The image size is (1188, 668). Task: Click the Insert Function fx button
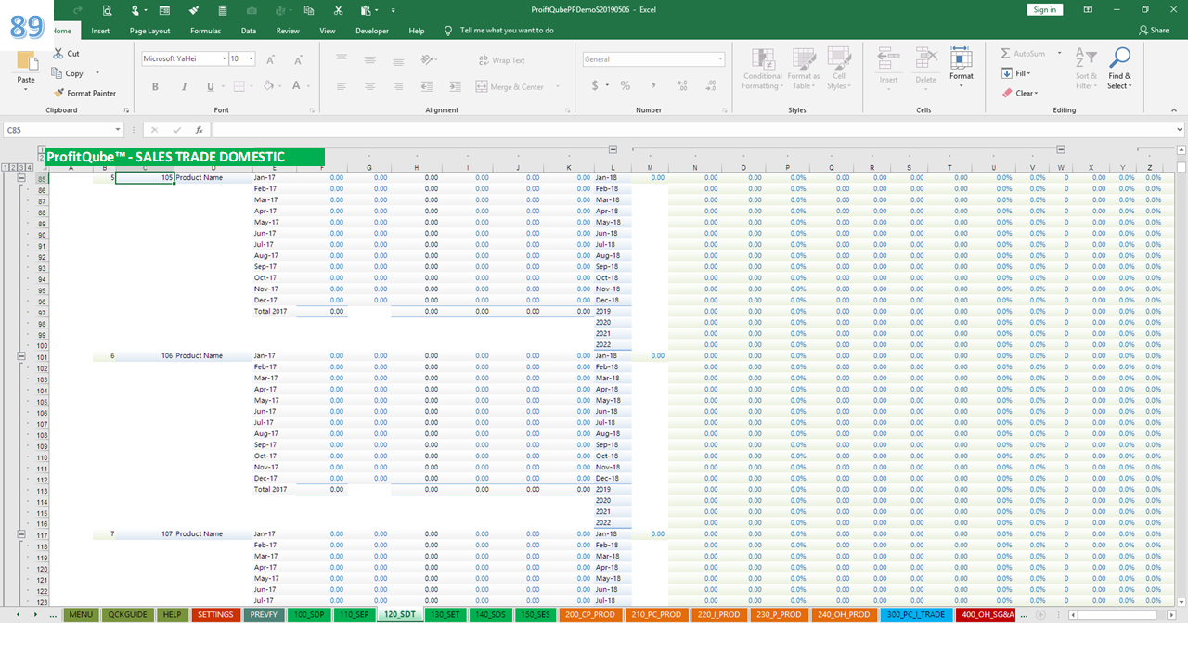click(x=199, y=130)
